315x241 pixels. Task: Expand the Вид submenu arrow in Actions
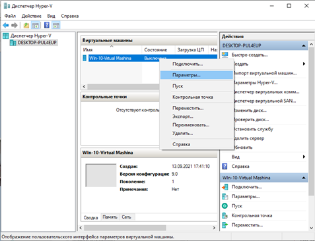click(x=304, y=157)
